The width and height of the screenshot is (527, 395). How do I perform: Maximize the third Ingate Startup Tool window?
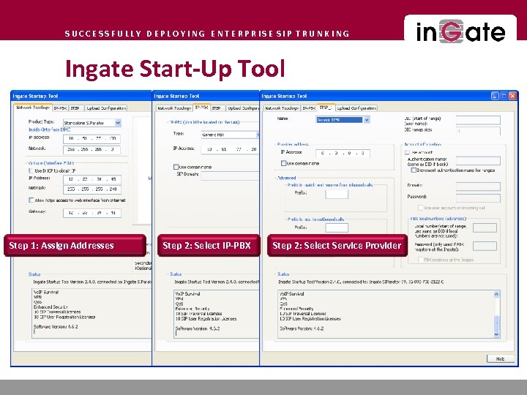click(x=504, y=96)
